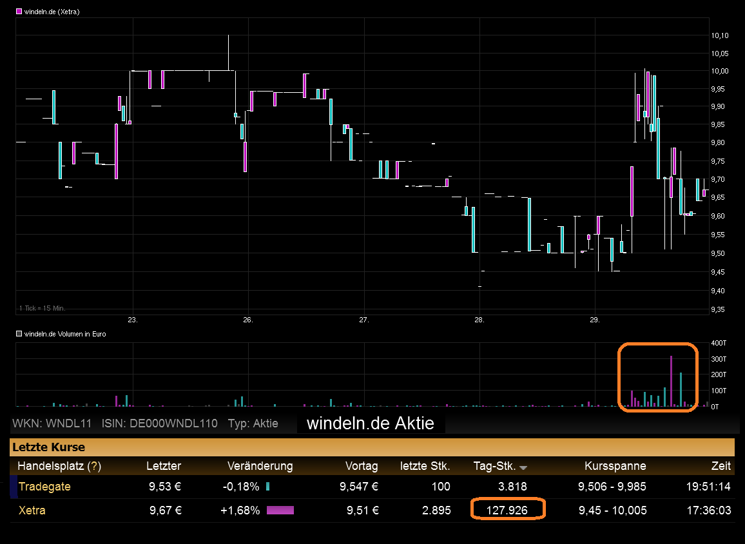This screenshot has height=544, width=745.
Task: Click the magenta legend square for windeln.de (Xetra)
Action: pos(19,12)
